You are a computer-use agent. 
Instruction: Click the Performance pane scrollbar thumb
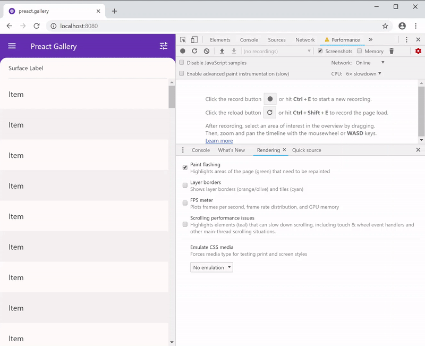coord(421,112)
